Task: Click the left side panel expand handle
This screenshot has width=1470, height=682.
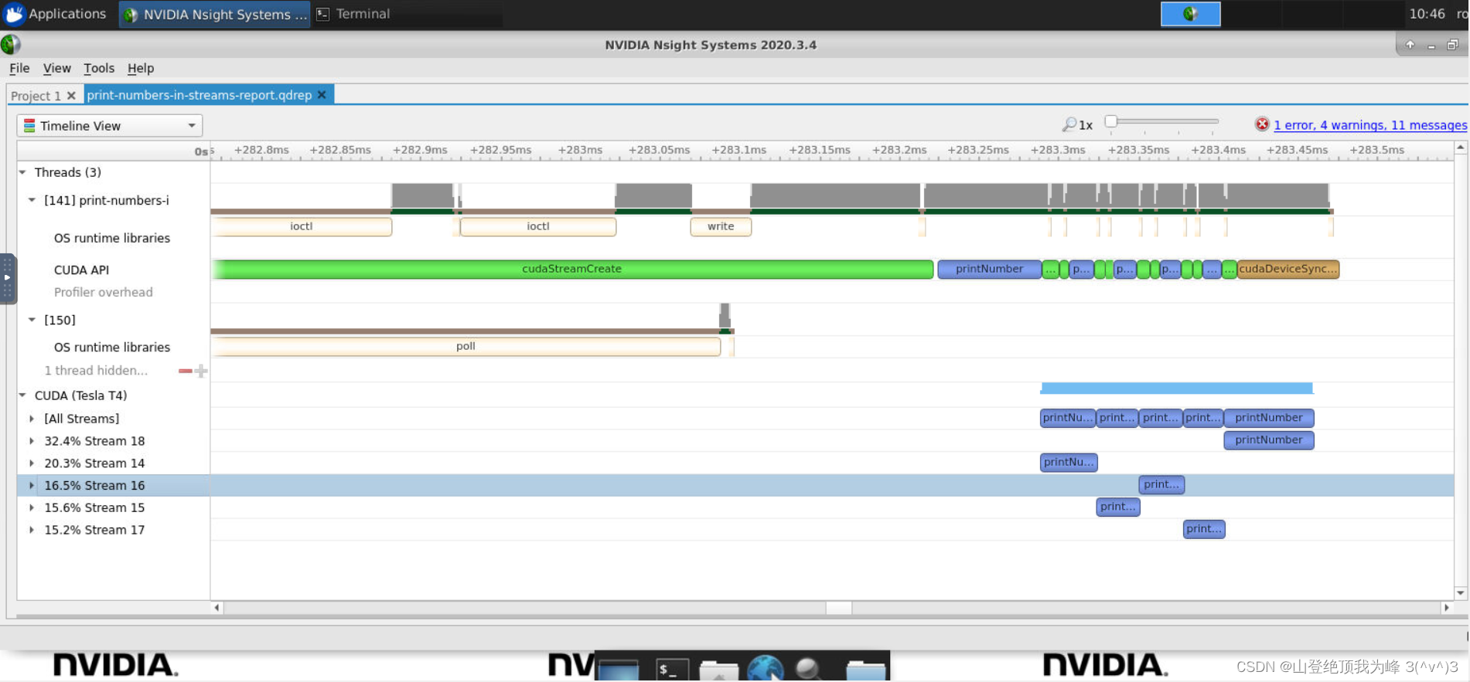Action: tap(7, 278)
